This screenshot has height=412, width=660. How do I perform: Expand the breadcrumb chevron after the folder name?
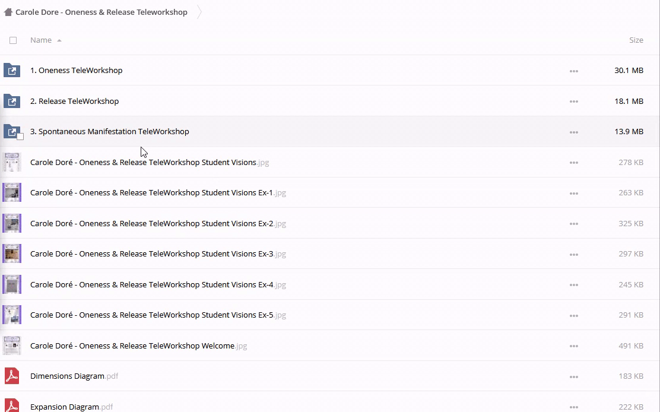click(199, 12)
